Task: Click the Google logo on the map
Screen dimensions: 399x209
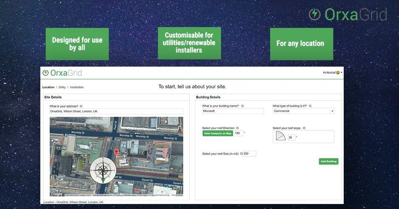Action: point(56,194)
